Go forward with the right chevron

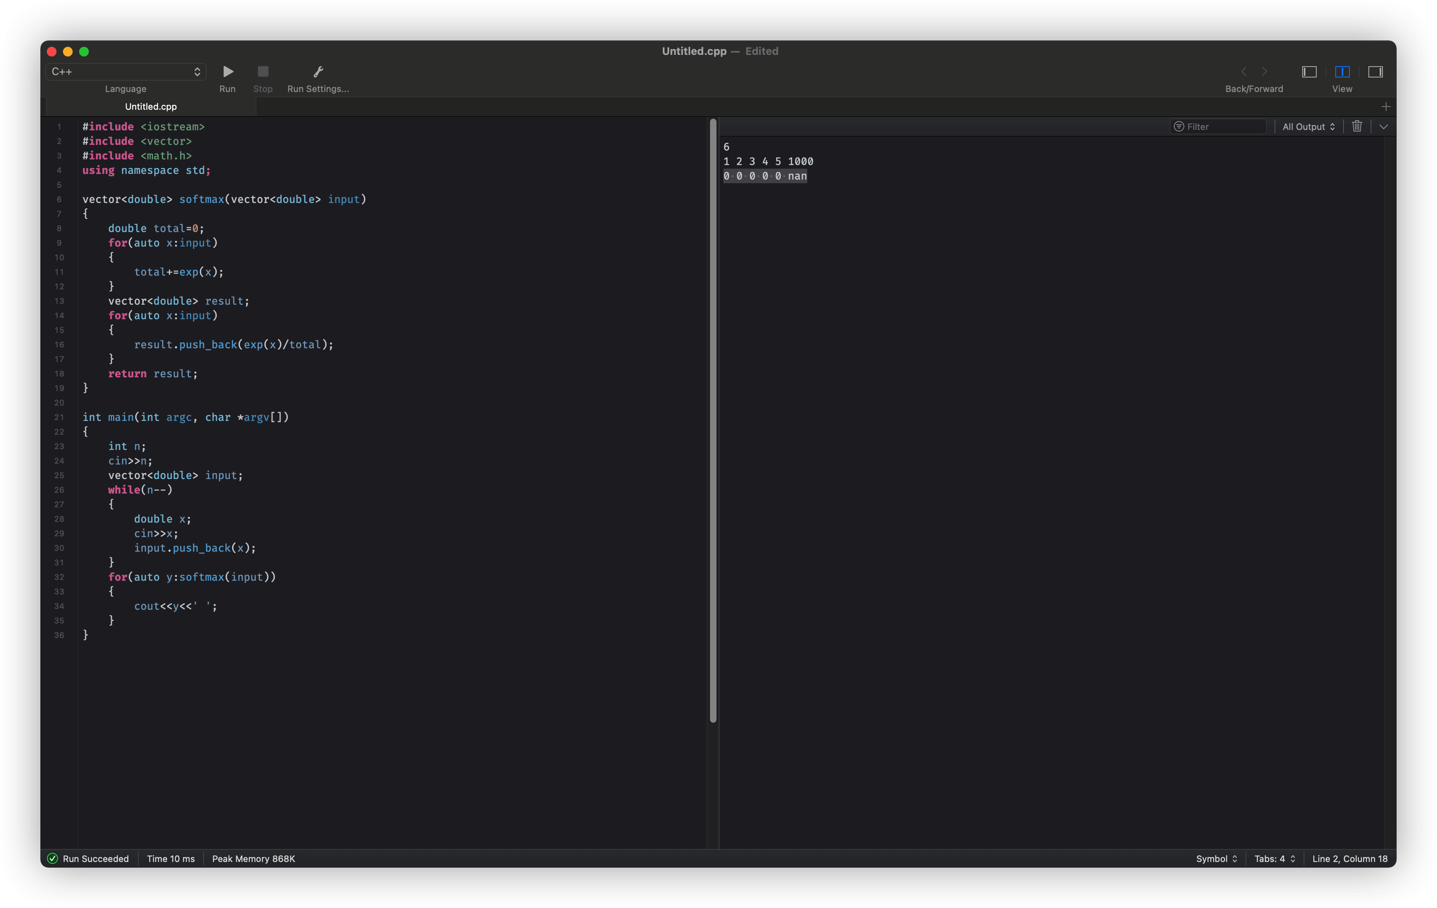point(1265,71)
